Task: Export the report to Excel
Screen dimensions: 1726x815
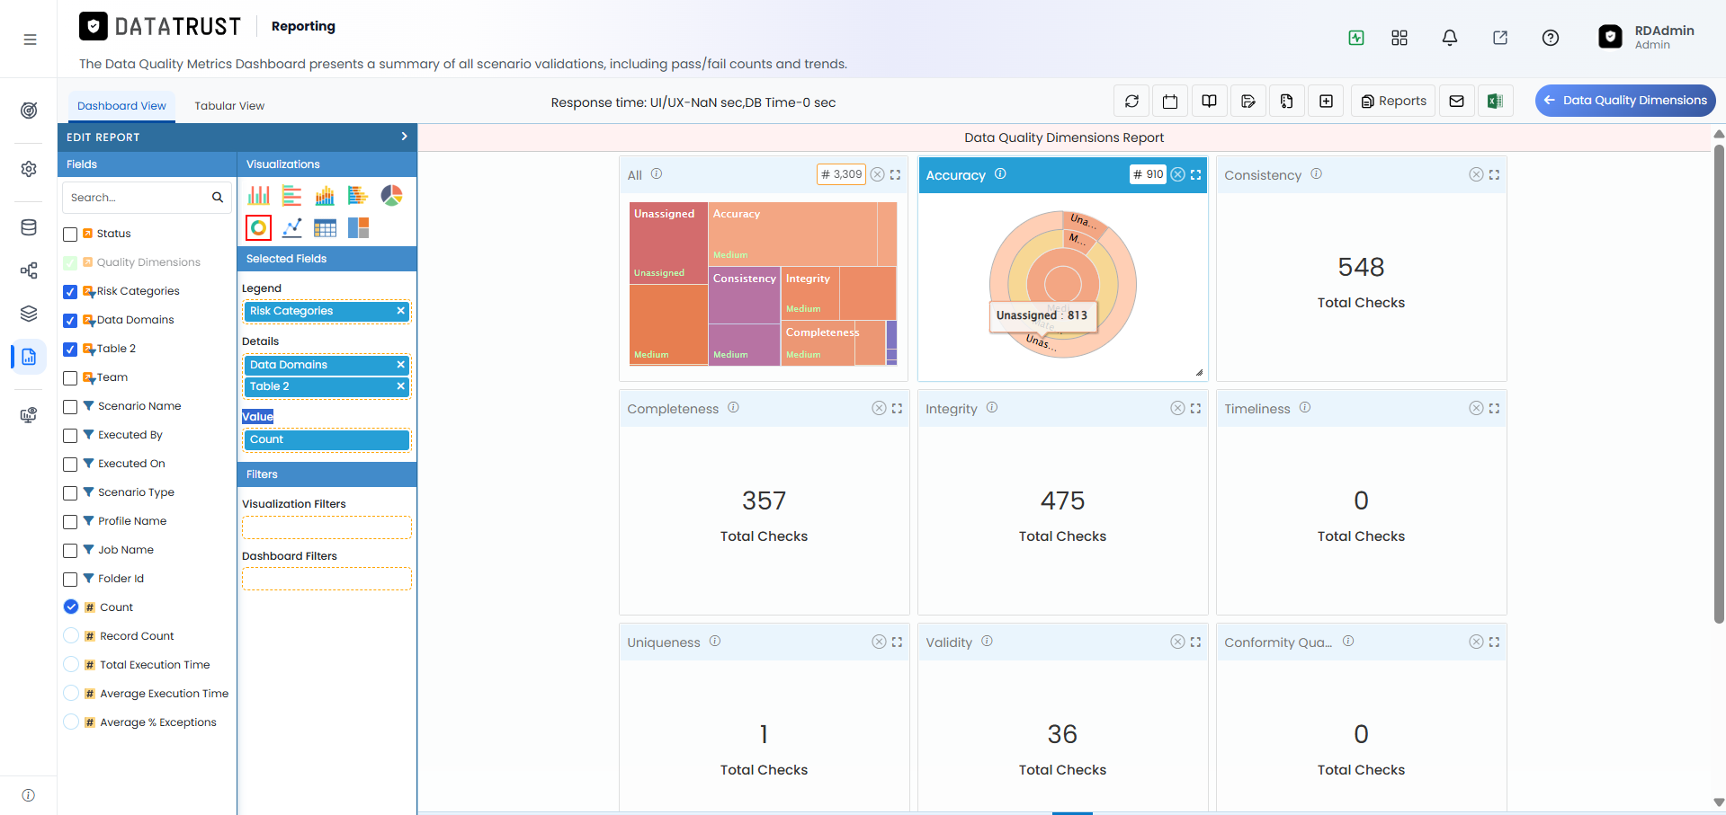Action: coord(1495,101)
